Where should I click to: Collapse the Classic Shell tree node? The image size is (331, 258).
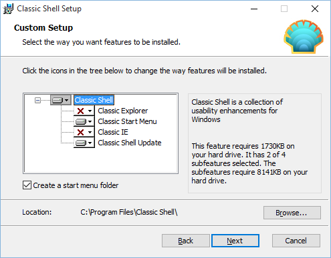[37, 101]
